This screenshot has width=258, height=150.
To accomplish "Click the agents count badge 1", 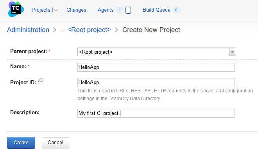I will (x=120, y=10).
